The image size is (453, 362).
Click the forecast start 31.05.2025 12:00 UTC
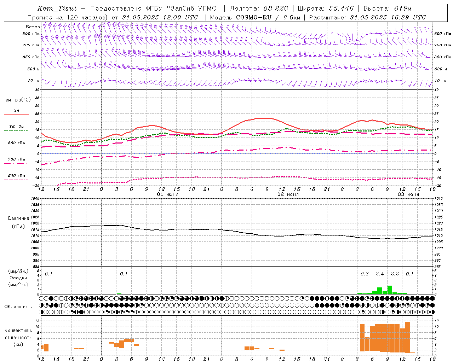(x=160, y=17)
